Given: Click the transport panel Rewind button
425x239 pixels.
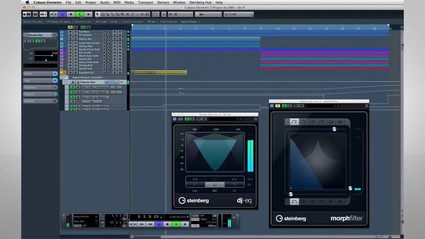Looking at the screenshot, I should (142, 224).
